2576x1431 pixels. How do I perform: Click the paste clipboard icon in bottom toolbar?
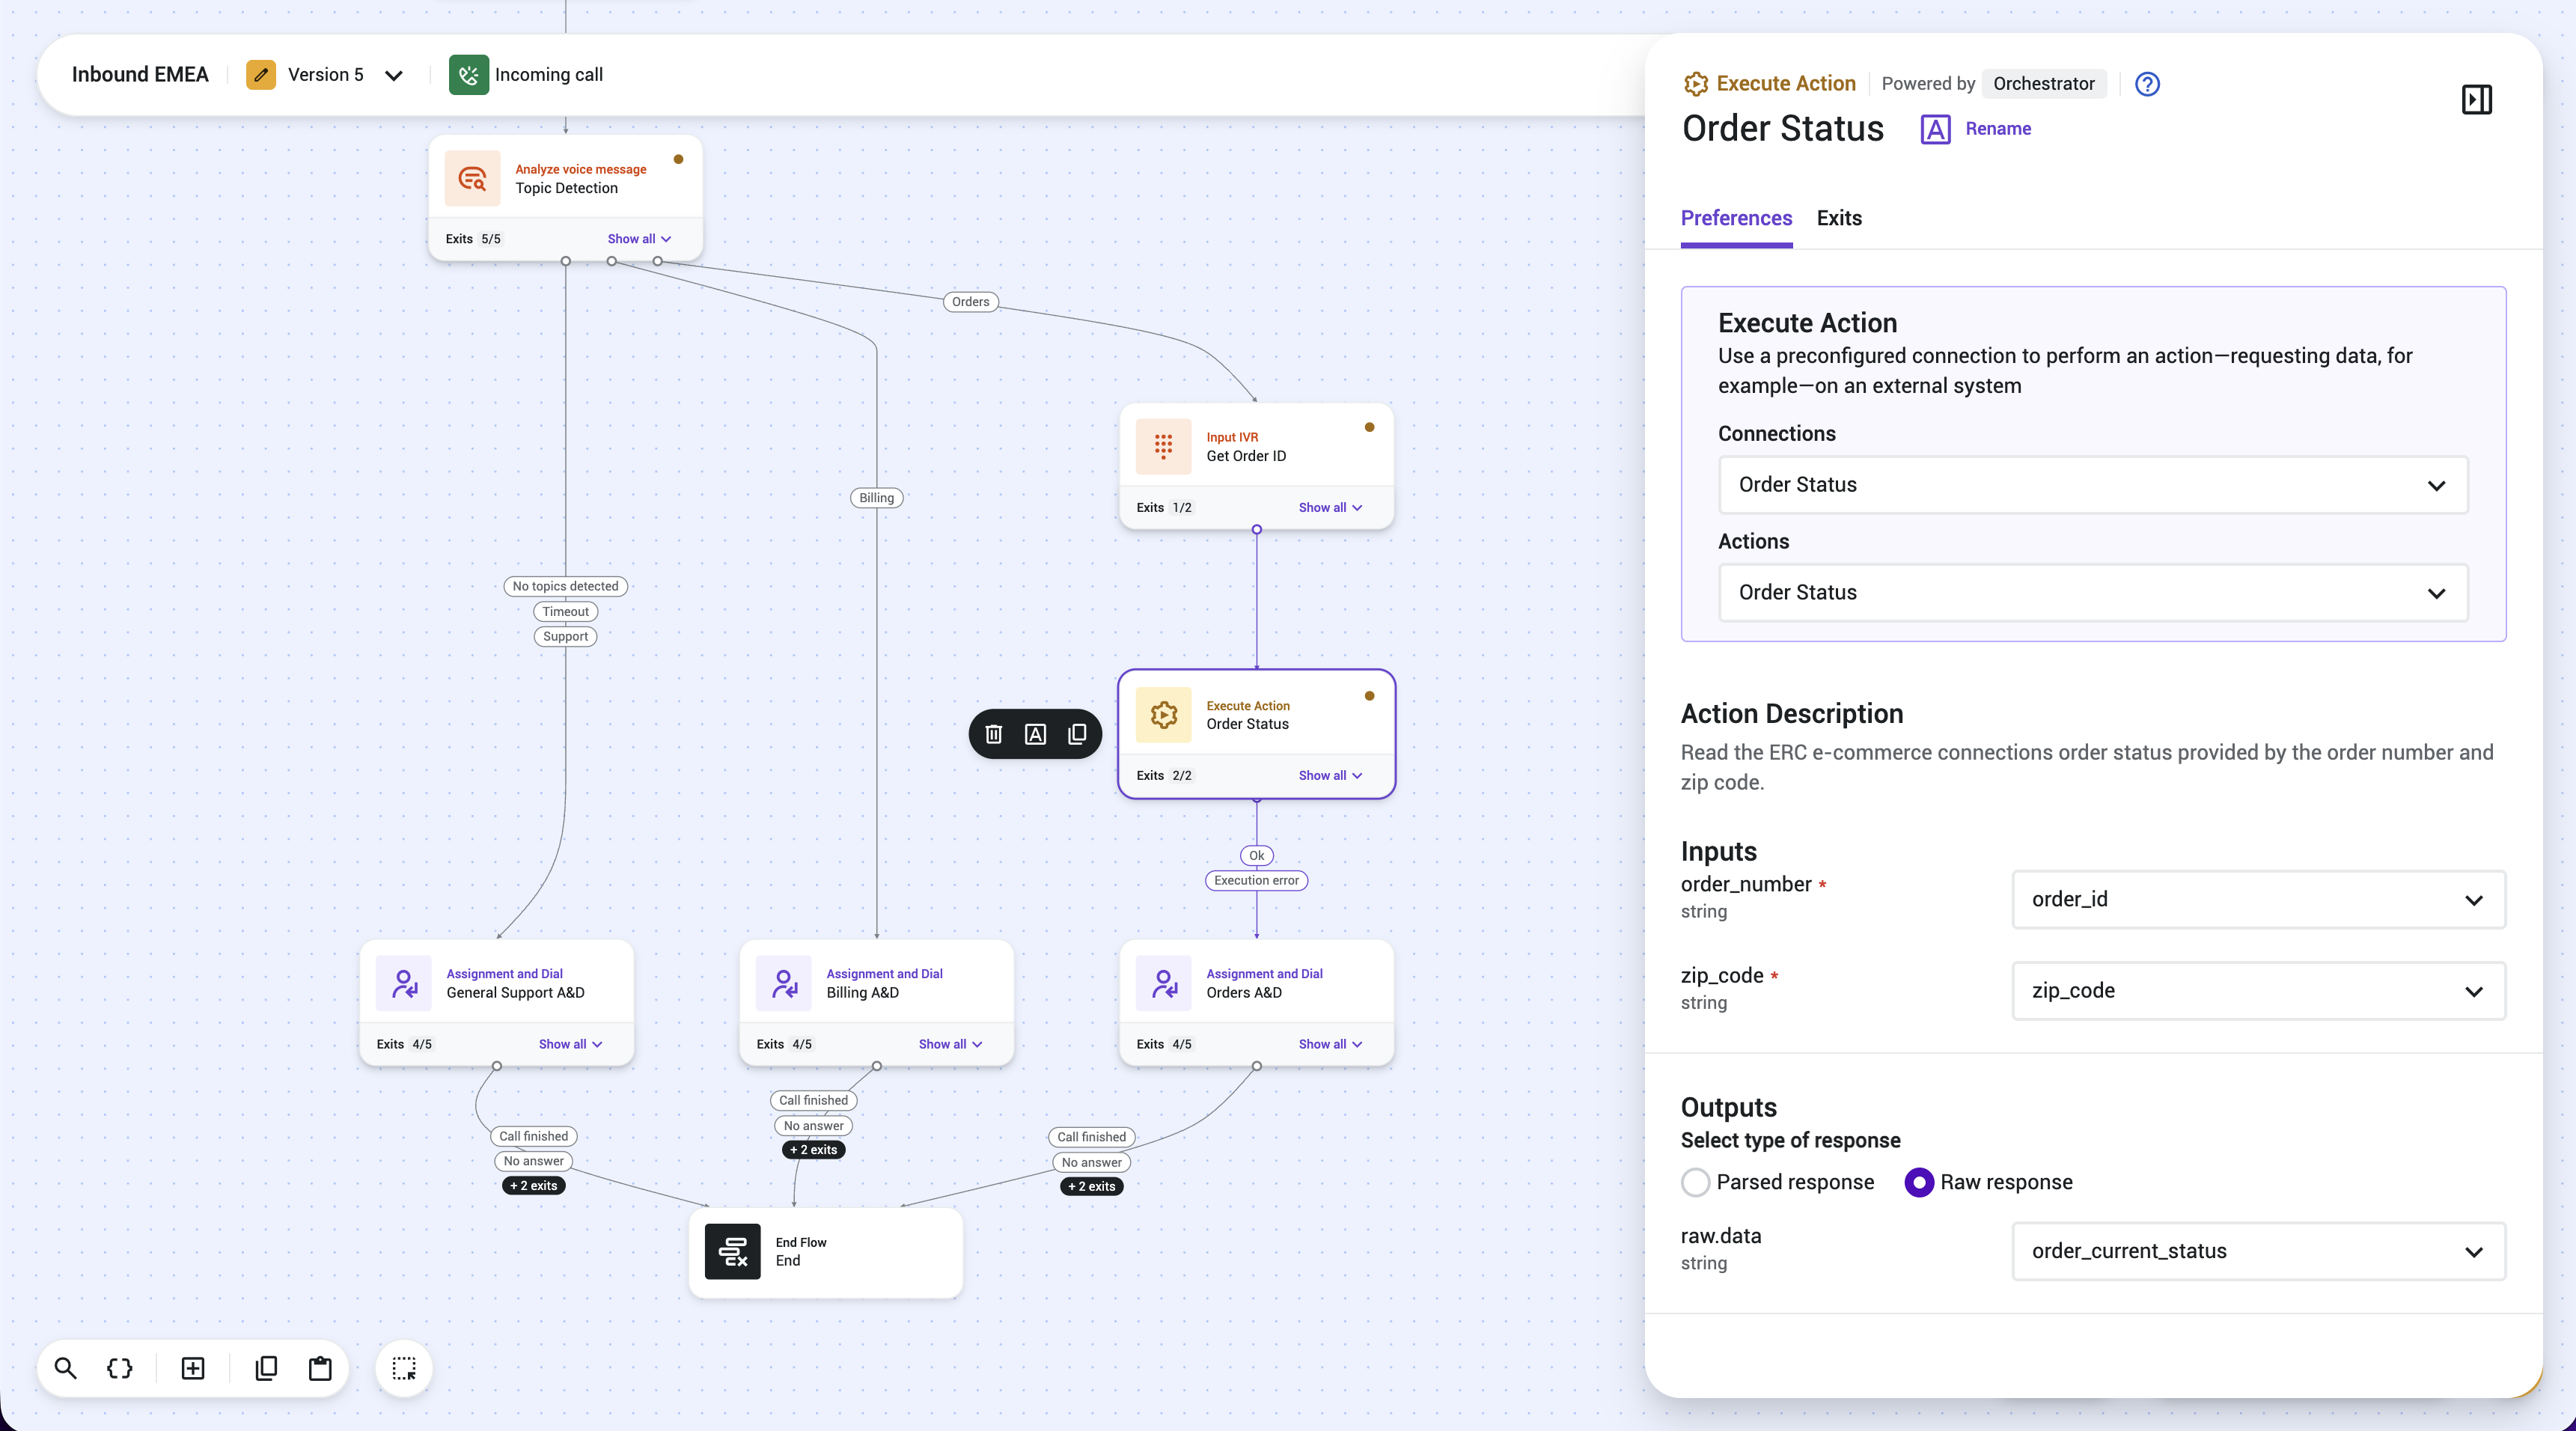click(x=320, y=1368)
